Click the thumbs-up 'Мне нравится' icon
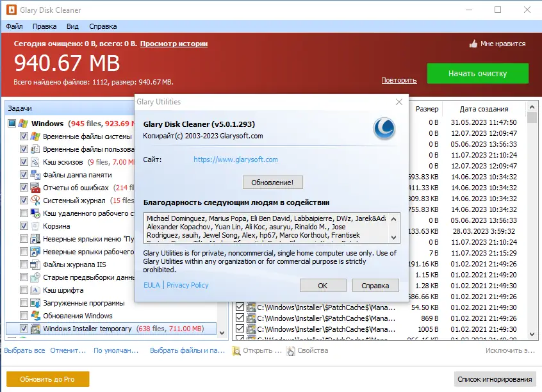542x392 pixels. pos(473,44)
